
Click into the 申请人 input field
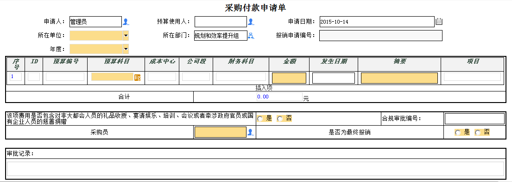pos(95,22)
